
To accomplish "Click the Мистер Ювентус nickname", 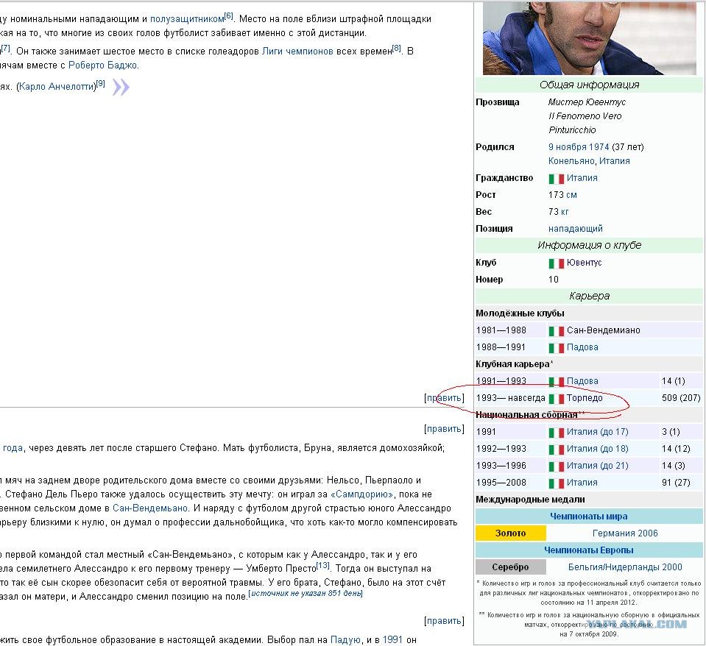I will [587, 102].
